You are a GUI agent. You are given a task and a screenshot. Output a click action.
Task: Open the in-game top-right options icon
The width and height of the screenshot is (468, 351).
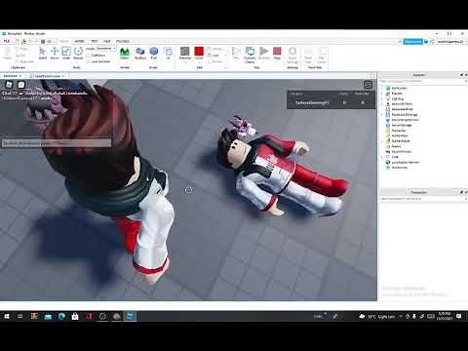(x=368, y=85)
